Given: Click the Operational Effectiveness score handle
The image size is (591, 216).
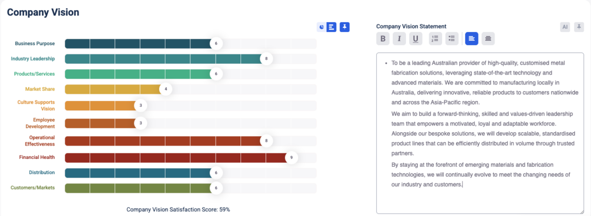Looking at the screenshot, I should [x=266, y=140].
